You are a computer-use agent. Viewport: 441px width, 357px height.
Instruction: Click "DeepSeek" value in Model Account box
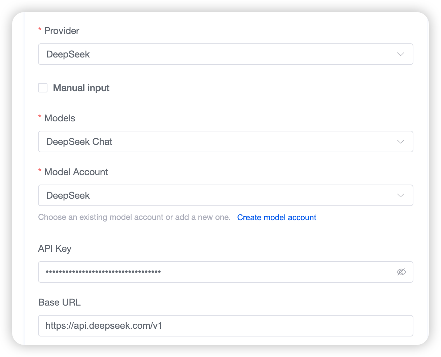tap(68, 196)
